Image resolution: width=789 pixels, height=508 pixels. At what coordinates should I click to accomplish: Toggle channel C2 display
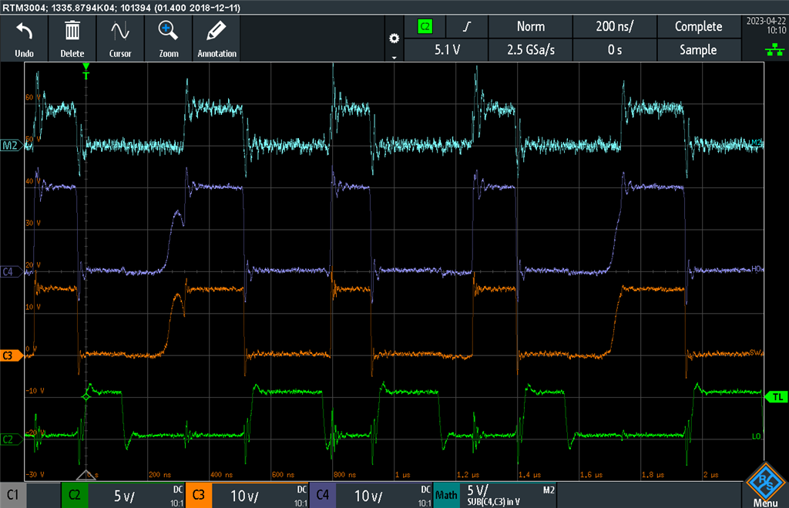(75, 496)
